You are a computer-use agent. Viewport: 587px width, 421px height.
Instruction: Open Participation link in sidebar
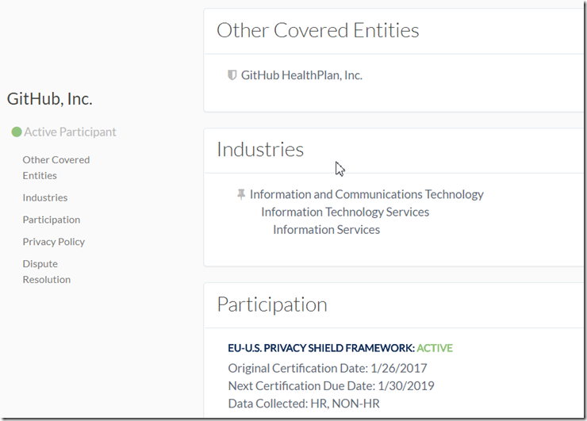pyautogui.click(x=52, y=220)
